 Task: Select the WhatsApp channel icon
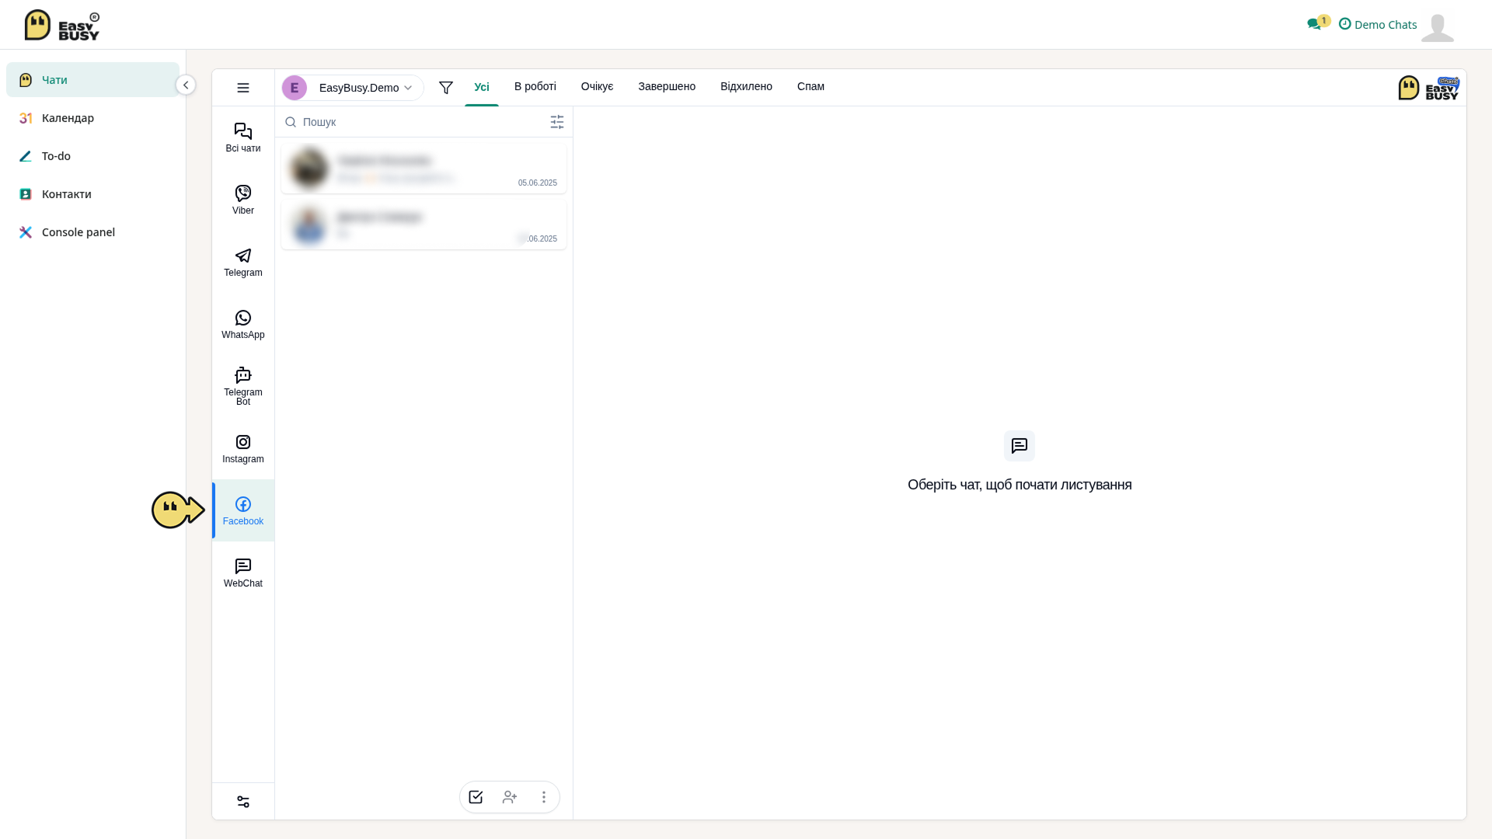(x=243, y=318)
